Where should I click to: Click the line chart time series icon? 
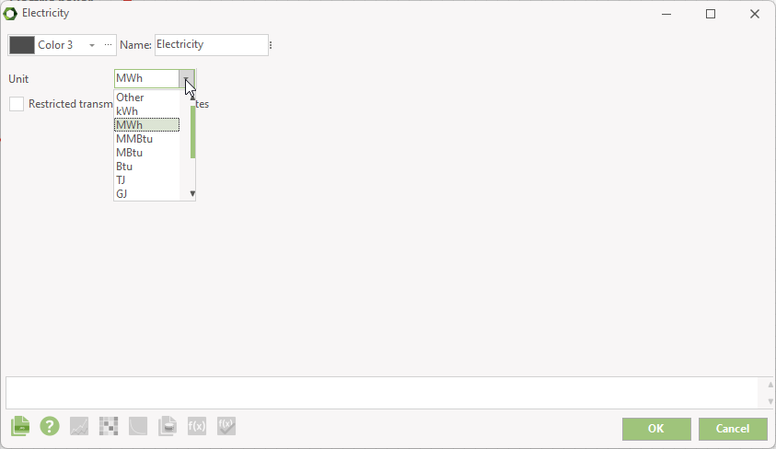click(79, 426)
